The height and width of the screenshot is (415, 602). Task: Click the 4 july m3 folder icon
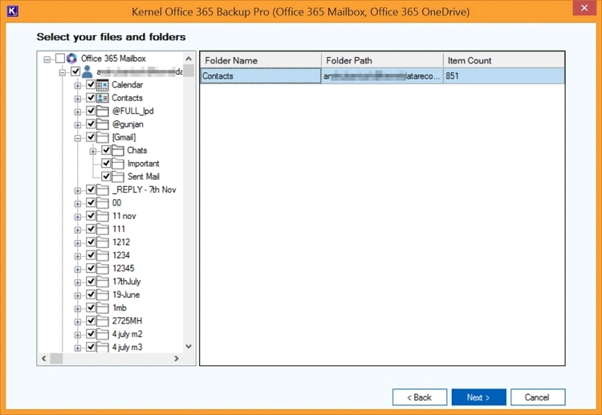(x=103, y=347)
